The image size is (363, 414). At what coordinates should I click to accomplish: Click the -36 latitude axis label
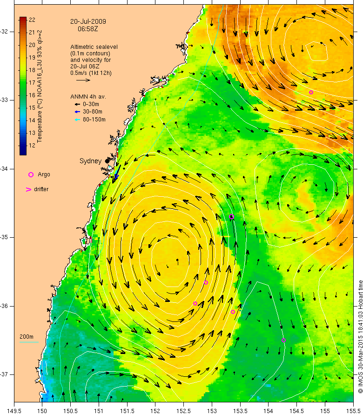tap(4, 306)
